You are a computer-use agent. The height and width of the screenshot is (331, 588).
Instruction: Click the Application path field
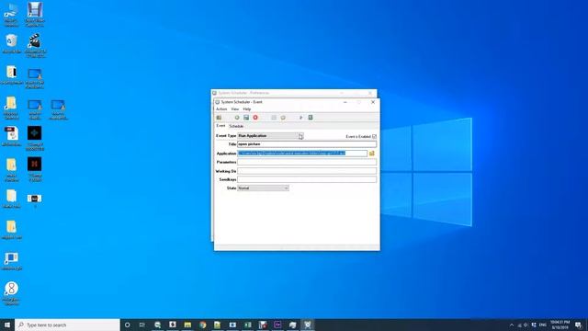click(302, 154)
